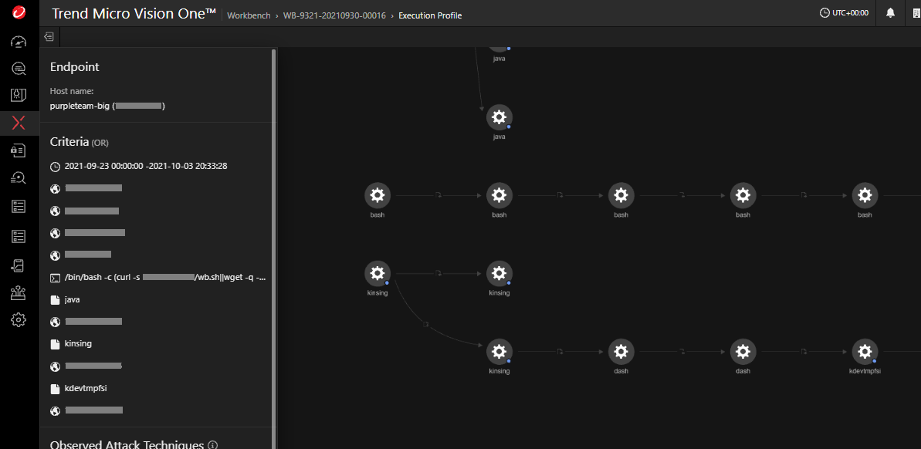The width and height of the screenshot is (921, 449).
Task: Click the first bash process node
Action: 378,196
